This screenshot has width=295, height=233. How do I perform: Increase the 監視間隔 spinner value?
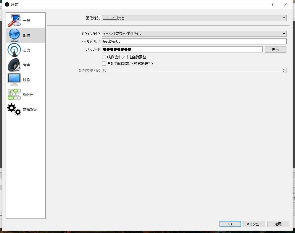click(x=284, y=69)
